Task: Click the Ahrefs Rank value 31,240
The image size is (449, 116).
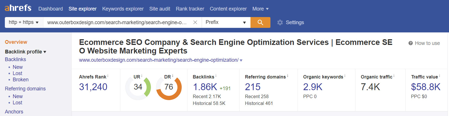Action: point(93,87)
